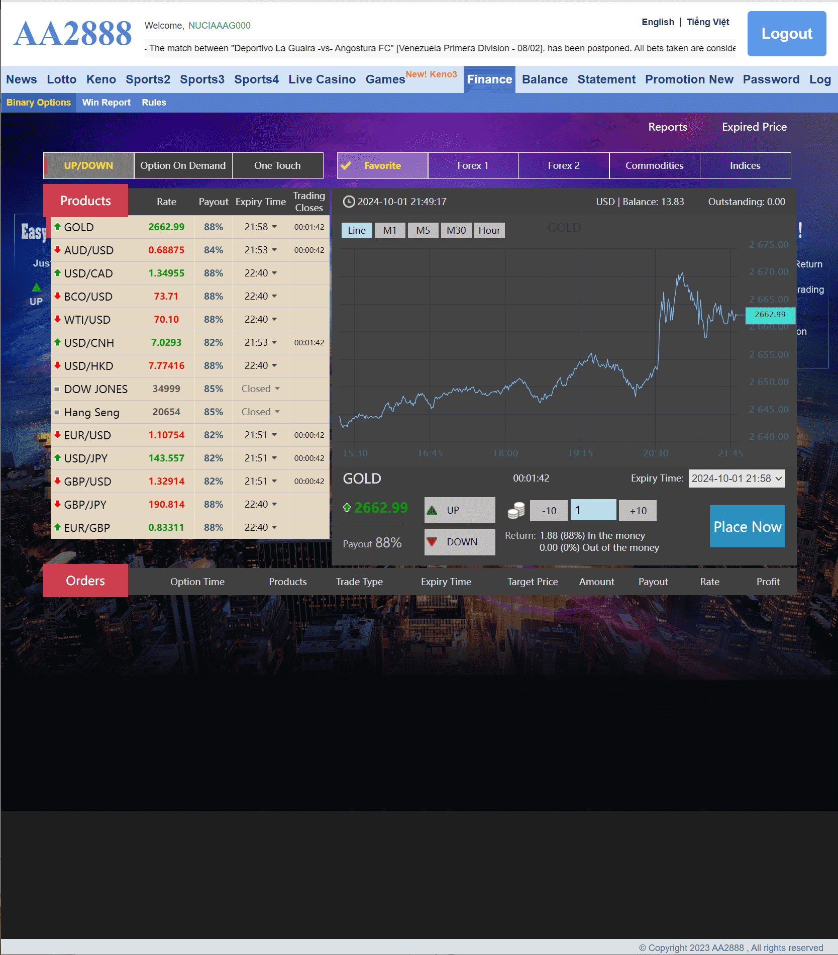Choose the DOWN trade direction
Image resolution: width=838 pixels, height=955 pixels.
(x=460, y=542)
